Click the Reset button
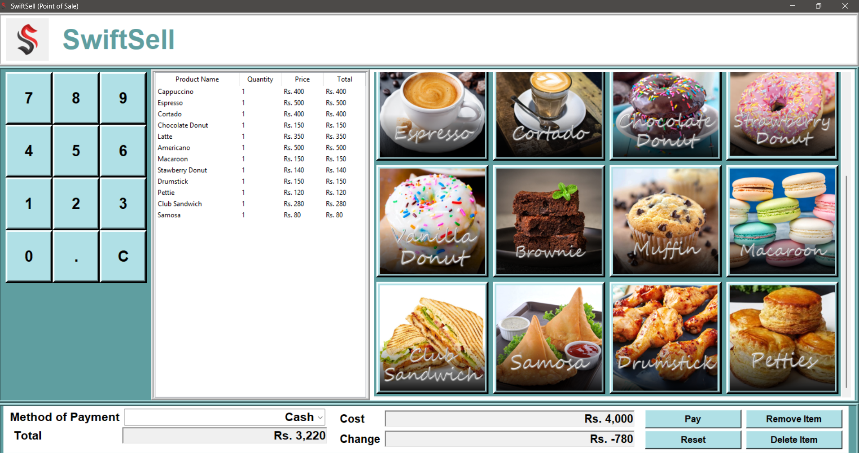 [693, 440]
